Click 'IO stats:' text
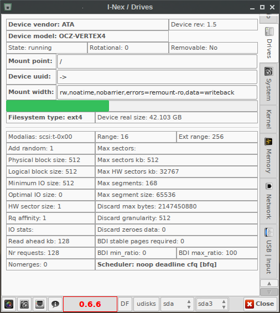The image size is (280, 313). click(21, 229)
